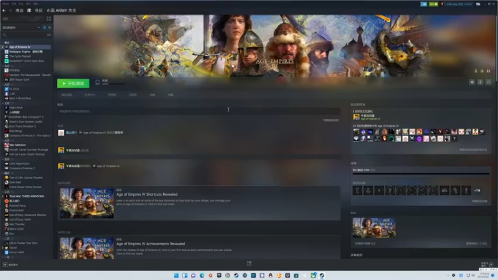
Task: Open the Steam menu in menu bar
Action: tap(6, 4)
